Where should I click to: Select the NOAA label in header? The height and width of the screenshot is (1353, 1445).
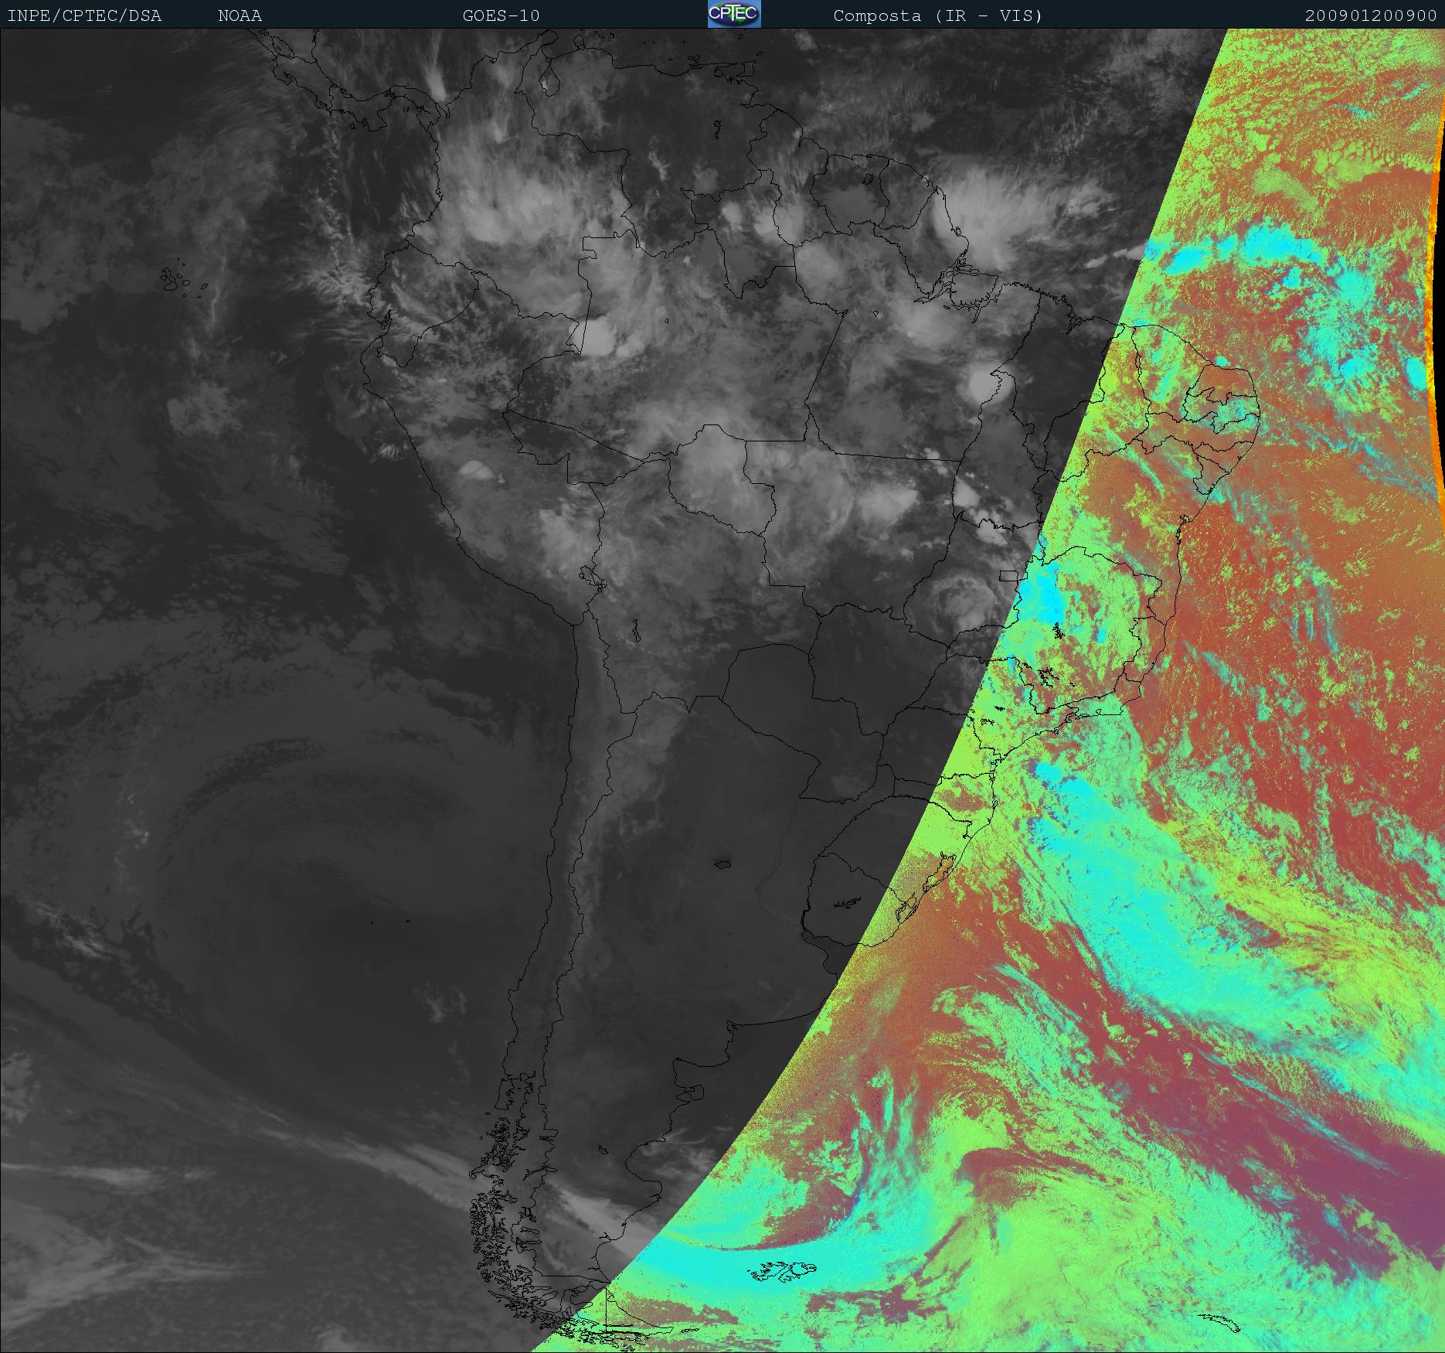pos(240,16)
